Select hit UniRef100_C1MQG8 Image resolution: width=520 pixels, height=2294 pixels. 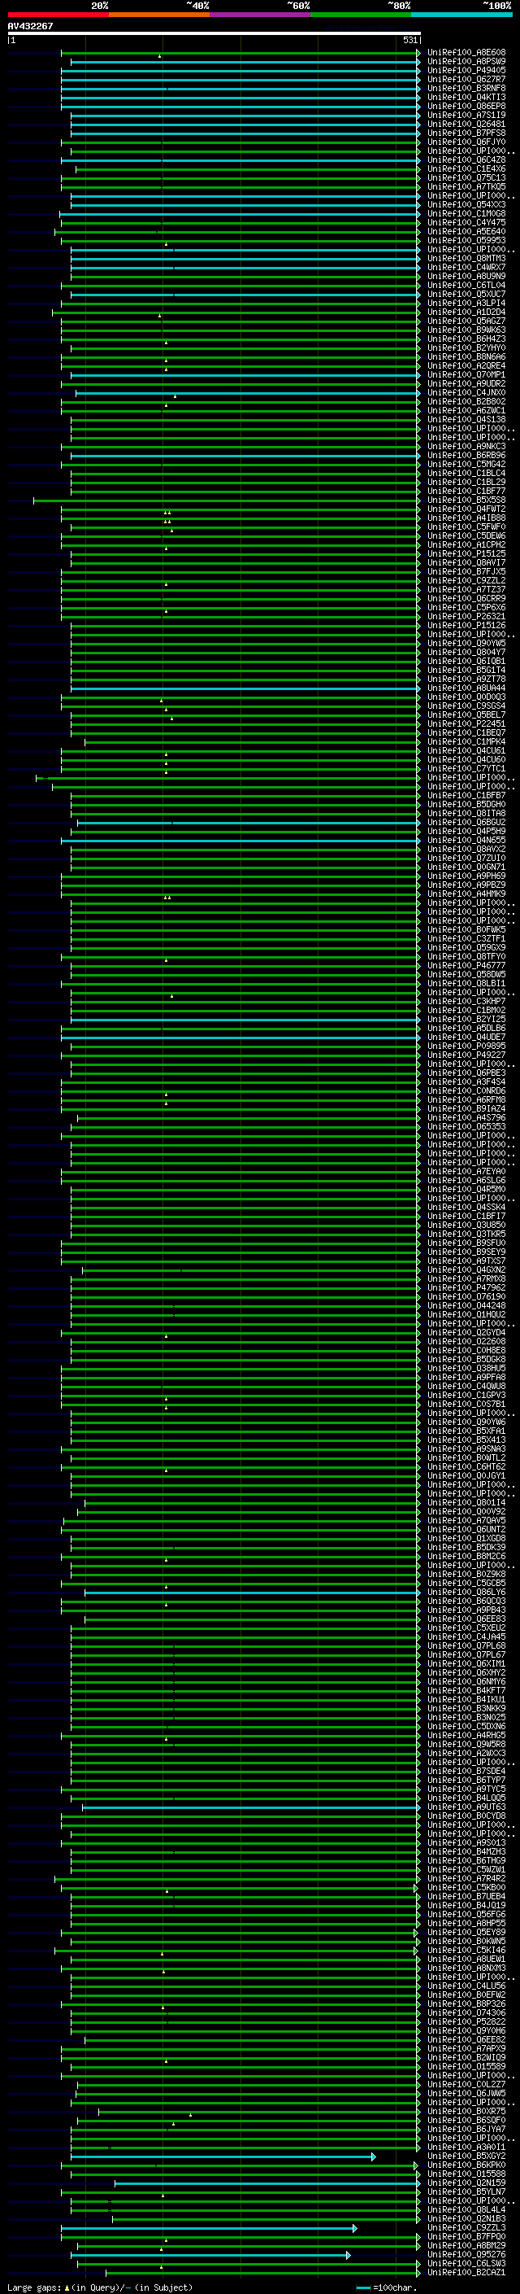466,214
